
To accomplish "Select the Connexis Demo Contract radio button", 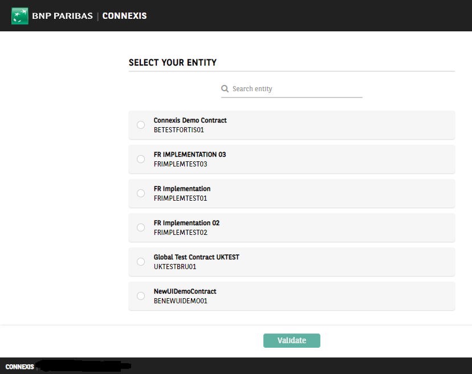I will [x=141, y=125].
